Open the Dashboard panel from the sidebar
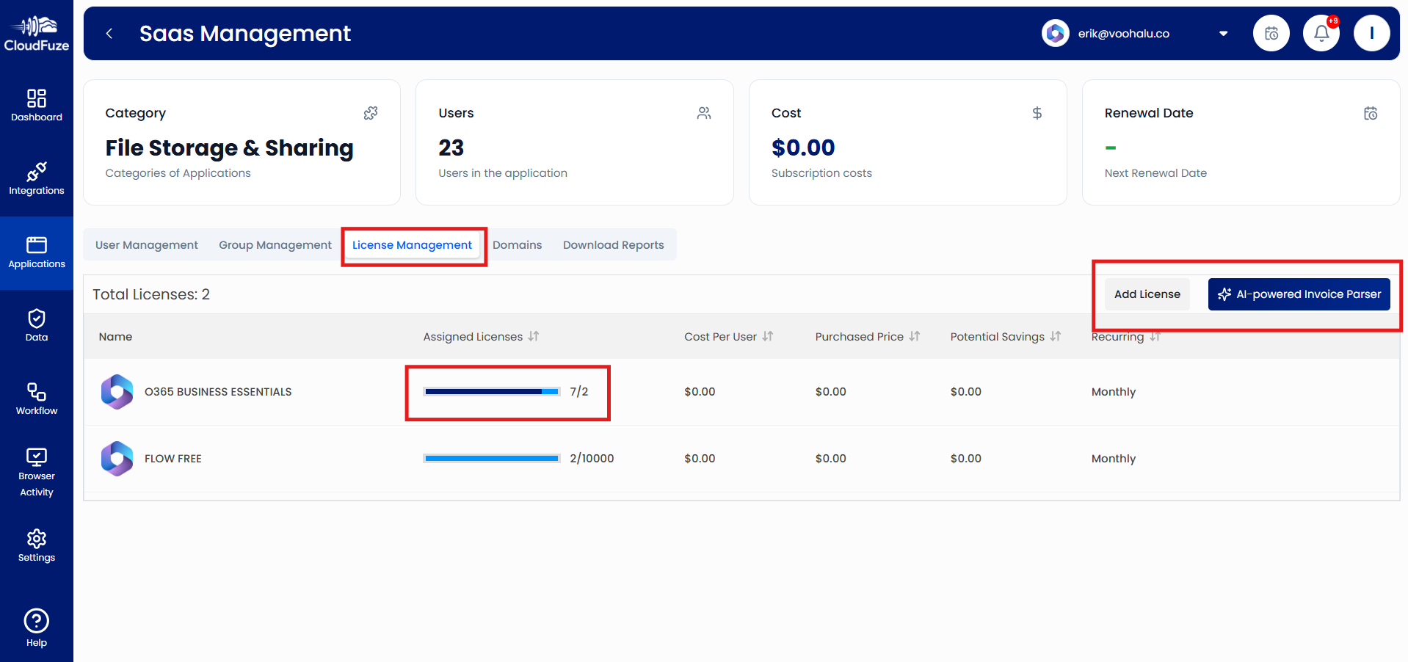Viewport: 1408px width, 662px height. coord(37,103)
